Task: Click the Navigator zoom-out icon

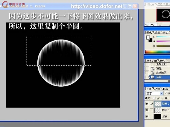Action: coord(160,25)
